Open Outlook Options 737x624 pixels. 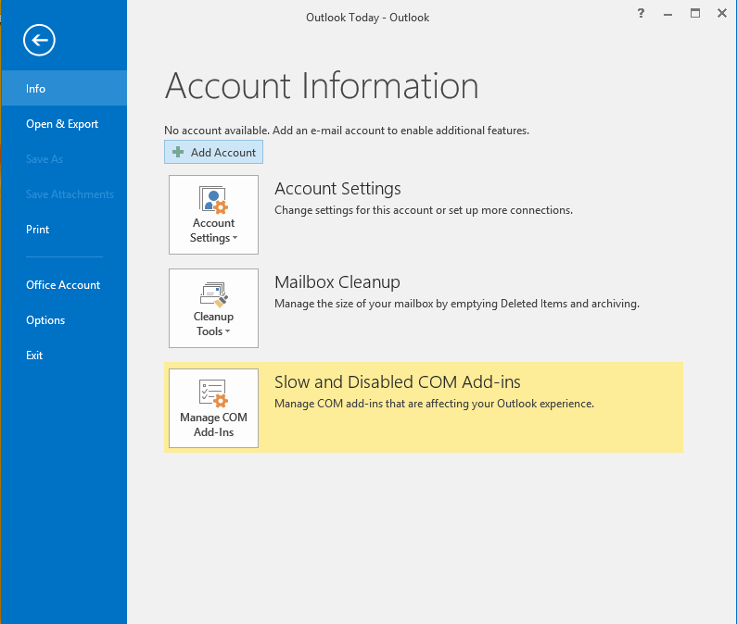click(x=64, y=320)
